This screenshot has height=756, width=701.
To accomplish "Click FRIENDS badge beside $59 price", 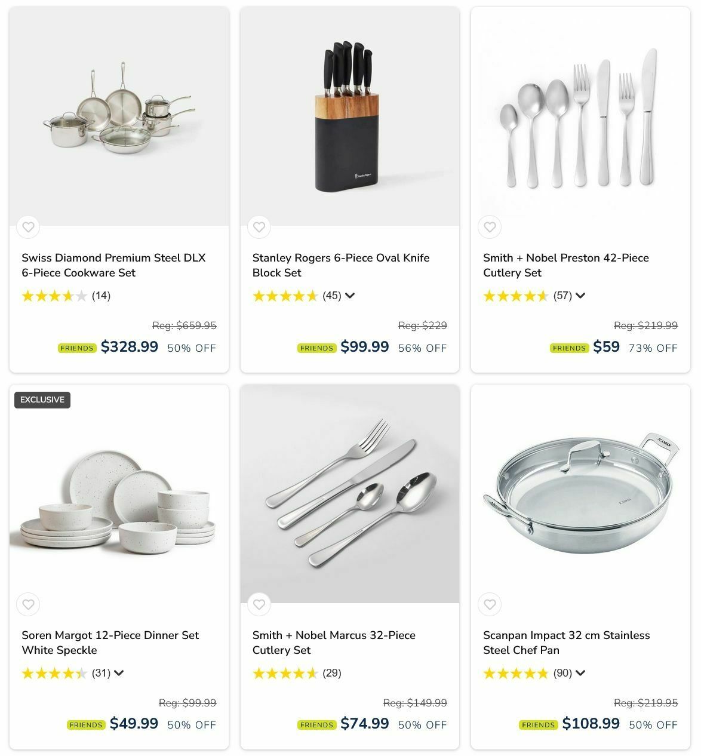I will pyautogui.click(x=569, y=348).
